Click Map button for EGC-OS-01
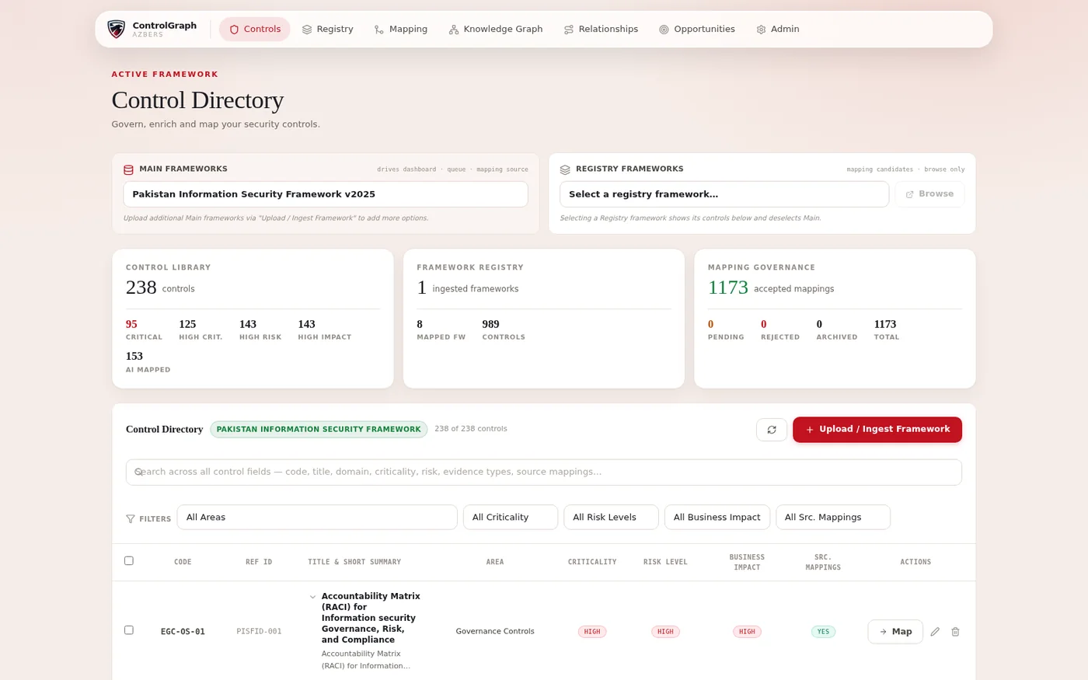 895,632
